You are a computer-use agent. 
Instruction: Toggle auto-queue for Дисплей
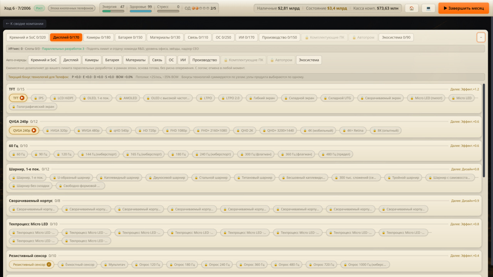tap(71, 60)
